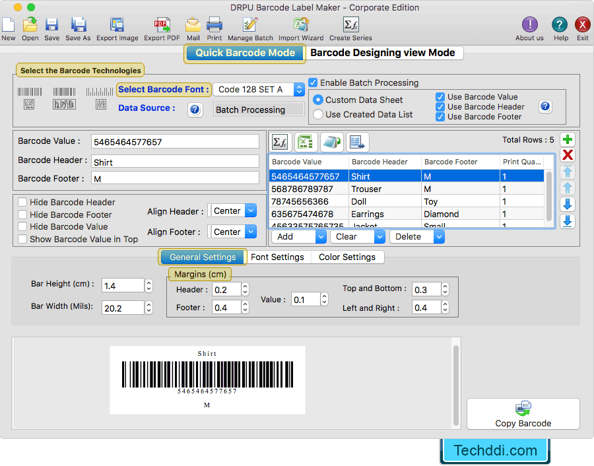The image size is (594, 466).
Task: Switch to Quick Barcode Mode tab
Action: point(245,53)
